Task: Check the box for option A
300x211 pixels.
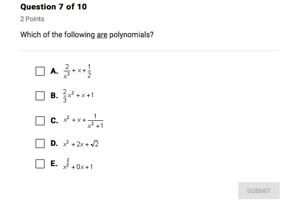Action: [x=40, y=71]
